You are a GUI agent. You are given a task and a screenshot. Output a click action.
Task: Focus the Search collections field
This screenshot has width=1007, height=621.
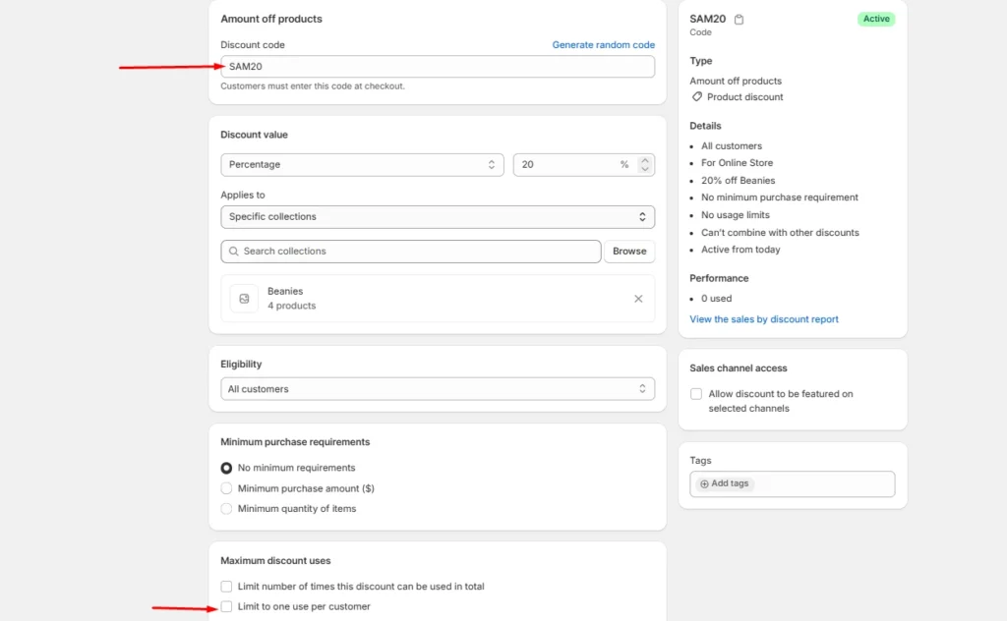411,252
